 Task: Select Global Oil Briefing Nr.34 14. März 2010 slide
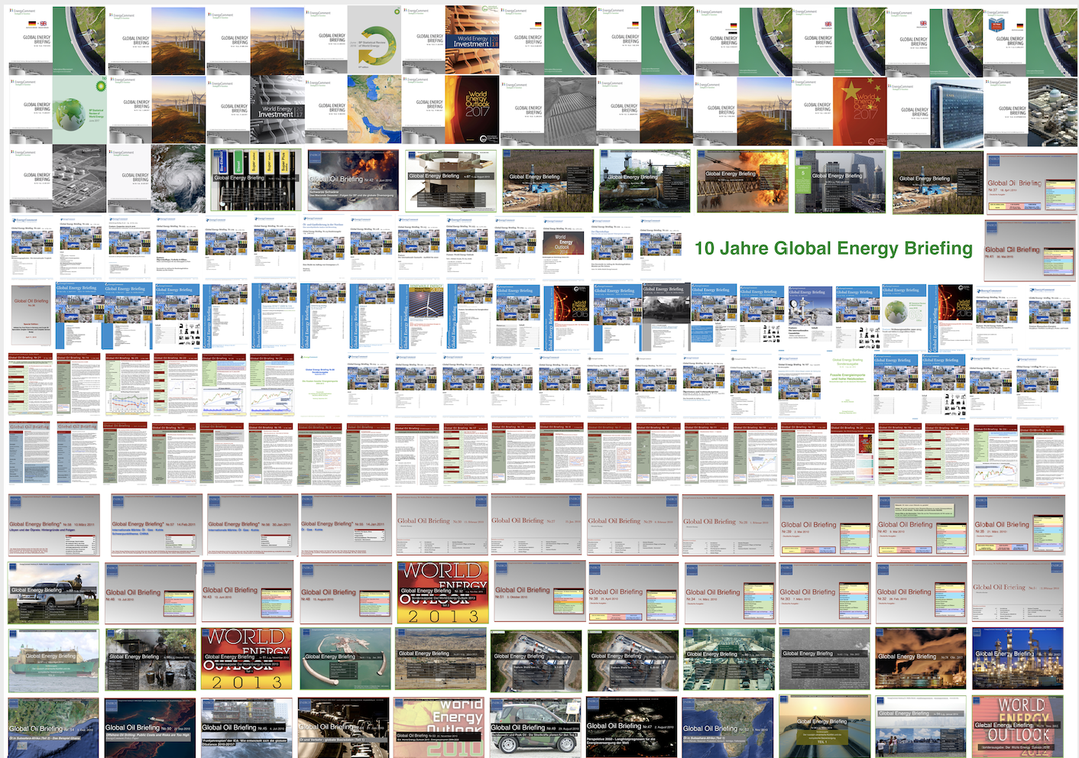[730, 593]
